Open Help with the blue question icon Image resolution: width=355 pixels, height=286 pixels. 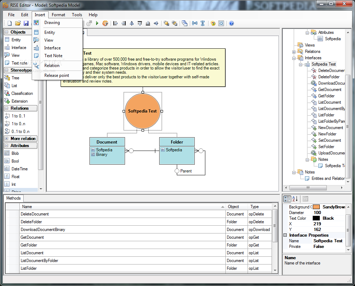[x=231, y=23]
